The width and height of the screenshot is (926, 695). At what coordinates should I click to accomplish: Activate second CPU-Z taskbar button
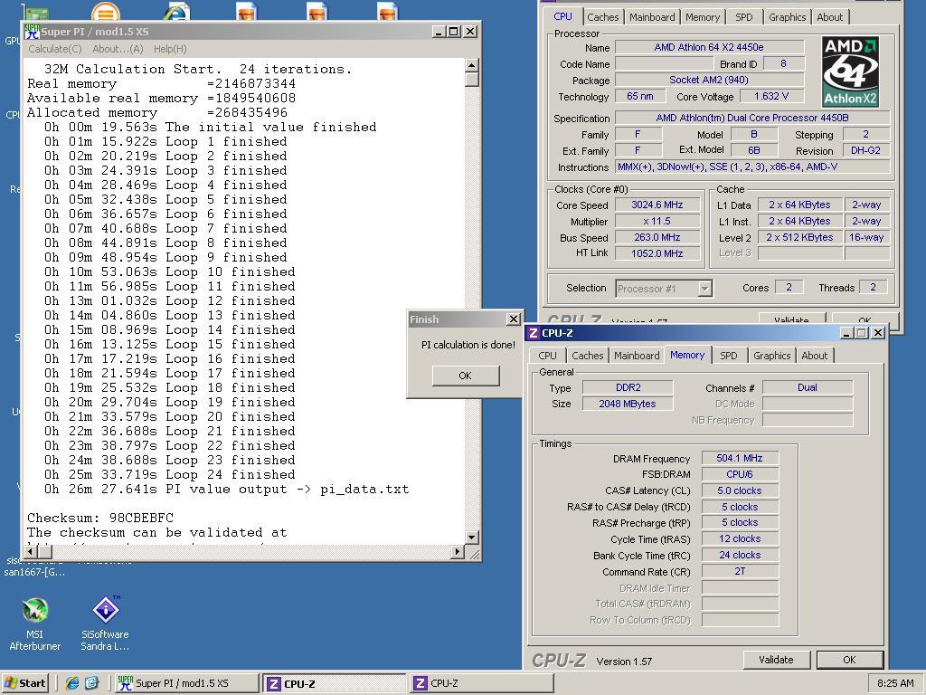tap(481, 683)
